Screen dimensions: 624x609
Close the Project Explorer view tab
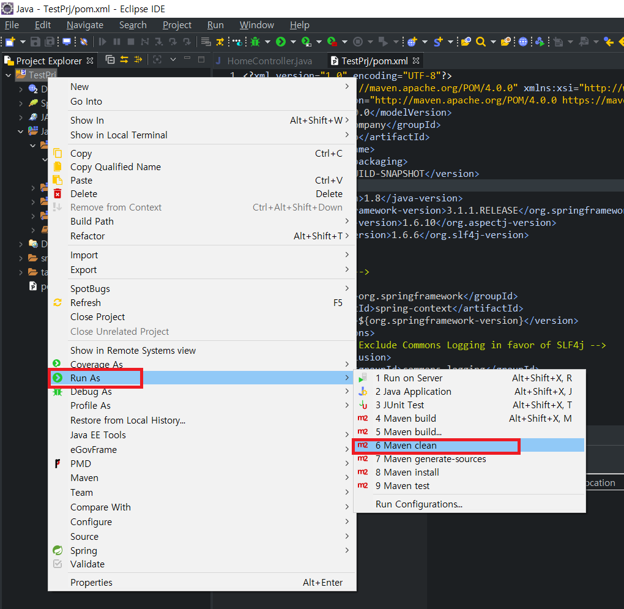90,61
